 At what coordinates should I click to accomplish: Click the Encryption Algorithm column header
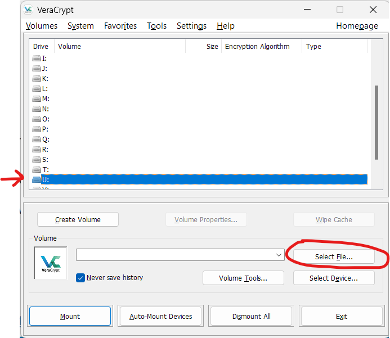262,47
